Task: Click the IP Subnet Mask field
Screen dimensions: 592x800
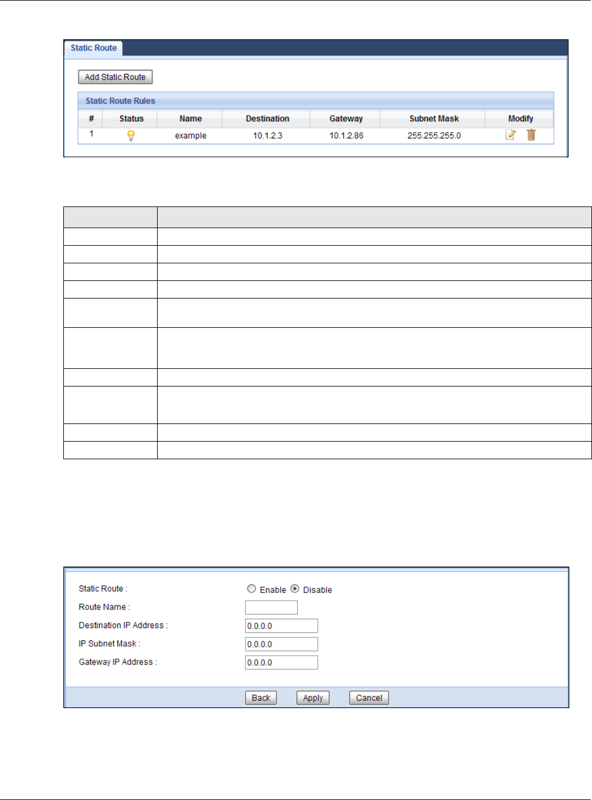Action: (281, 644)
